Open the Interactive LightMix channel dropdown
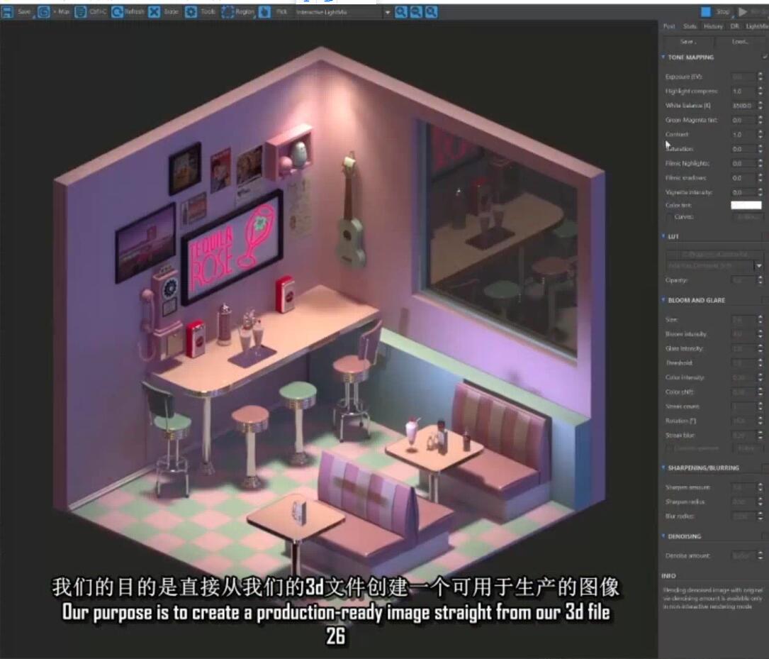The image size is (769, 659). pos(387,13)
